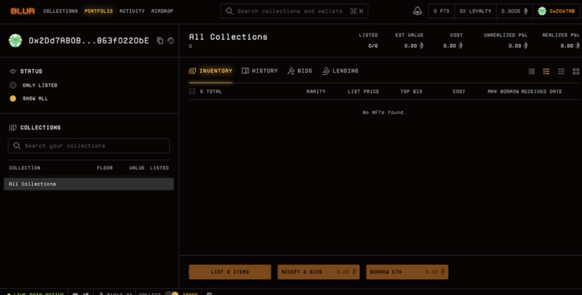Open the wallet account menu 0x2Dd7AB
The width and height of the screenshot is (582, 295).
point(557,11)
